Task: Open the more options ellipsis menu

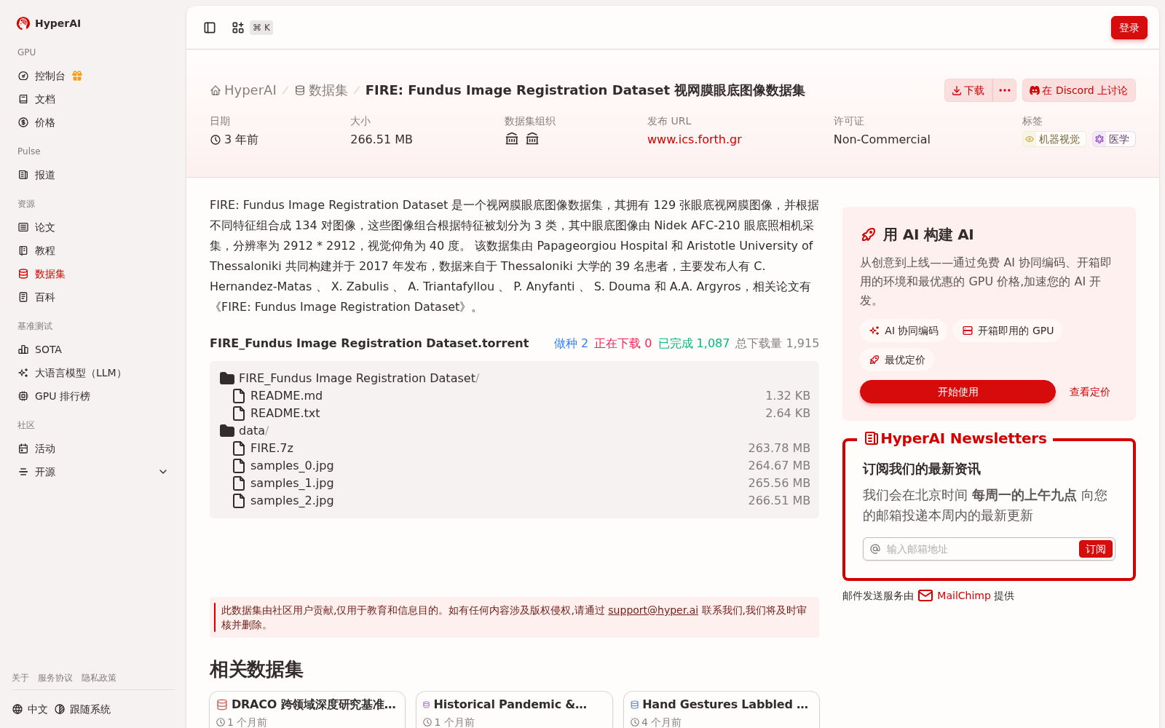Action: pos(1005,90)
